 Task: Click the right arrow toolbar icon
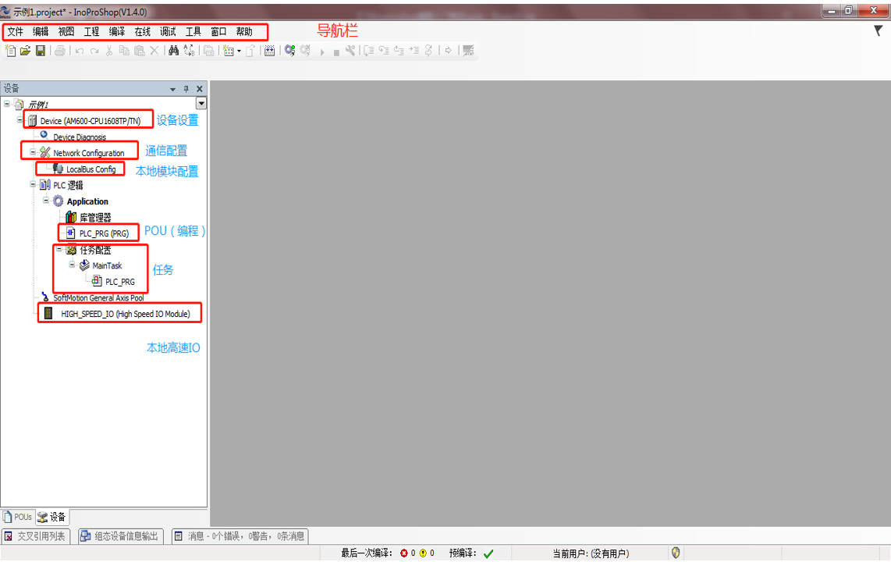pyautogui.click(x=449, y=51)
